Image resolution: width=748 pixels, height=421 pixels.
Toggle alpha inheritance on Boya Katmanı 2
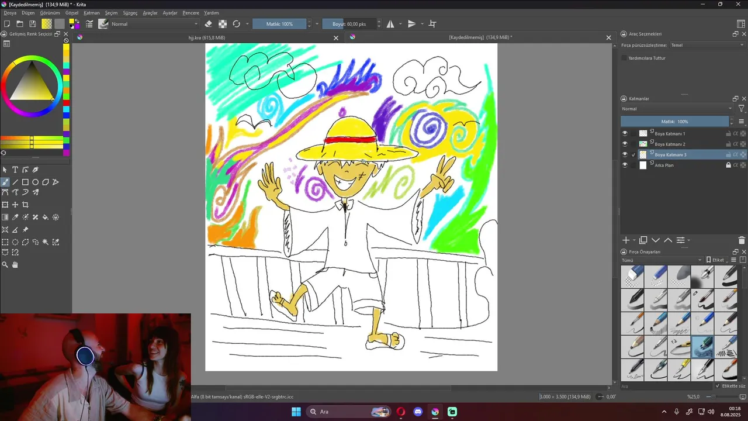pyautogui.click(x=736, y=144)
